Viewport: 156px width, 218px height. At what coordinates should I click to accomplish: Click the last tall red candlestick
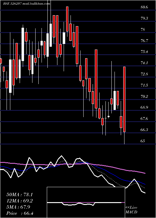(x=124, y=99)
